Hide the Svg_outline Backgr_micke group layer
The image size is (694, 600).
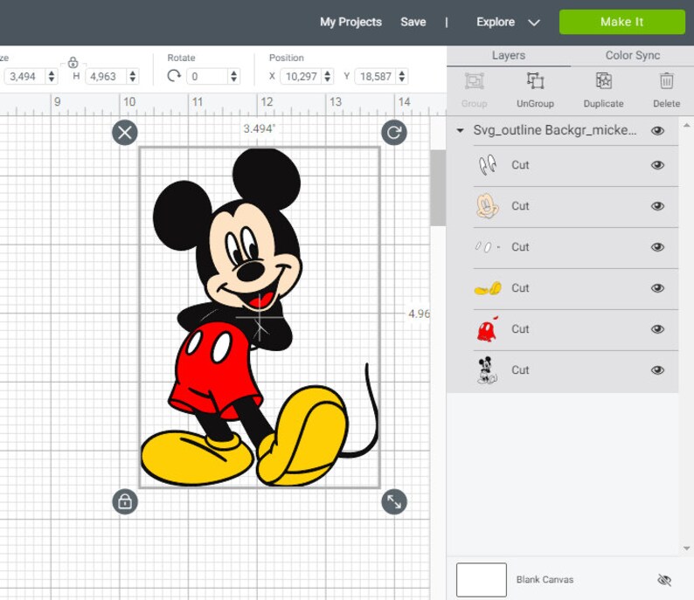click(x=657, y=130)
